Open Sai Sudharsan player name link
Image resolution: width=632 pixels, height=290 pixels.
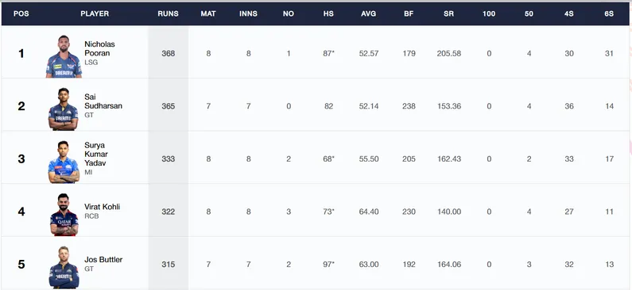(103, 101)
